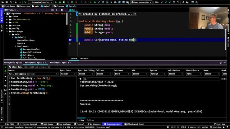Image resolution: width=230 pixels, height=129 pixels.
Task: Close the Car editor tab
Action: (x=77, y=10)
